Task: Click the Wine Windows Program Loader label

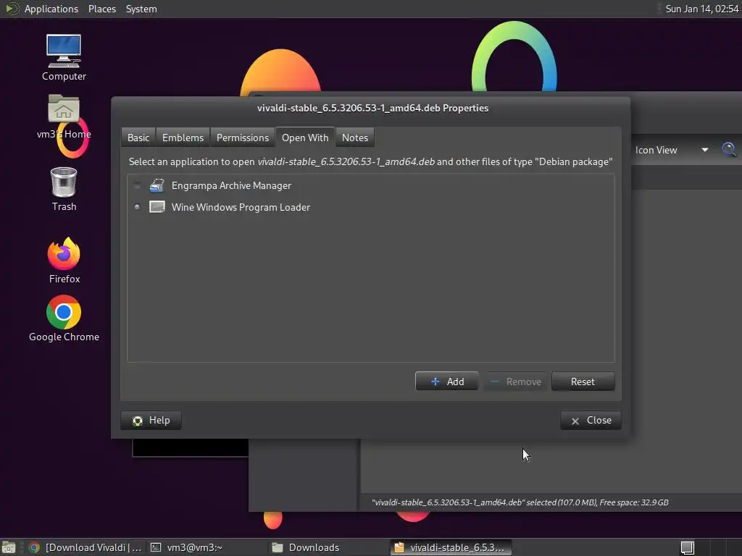Action: tap(241, 207)
